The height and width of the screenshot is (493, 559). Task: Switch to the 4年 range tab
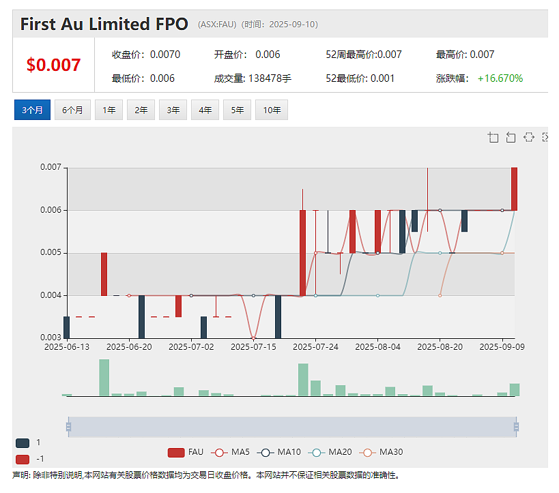pyautogui.click(x=205, y=110)
